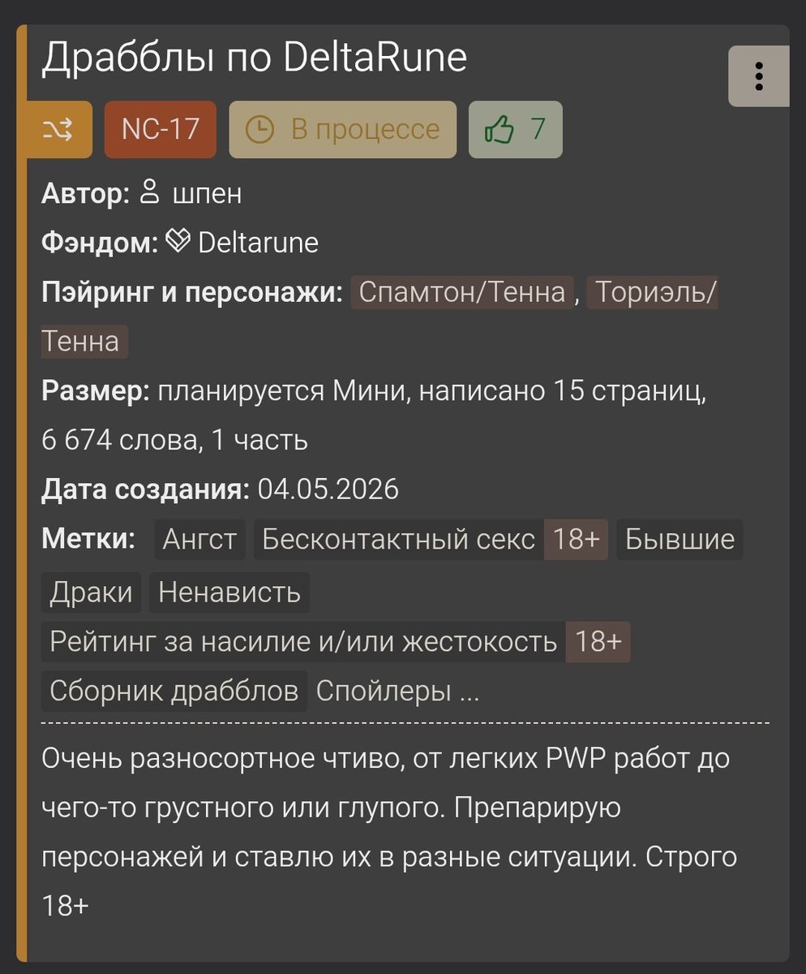
Task: Open the 'Сборник драбблов' tag
Action: click(x=174, y=692)
